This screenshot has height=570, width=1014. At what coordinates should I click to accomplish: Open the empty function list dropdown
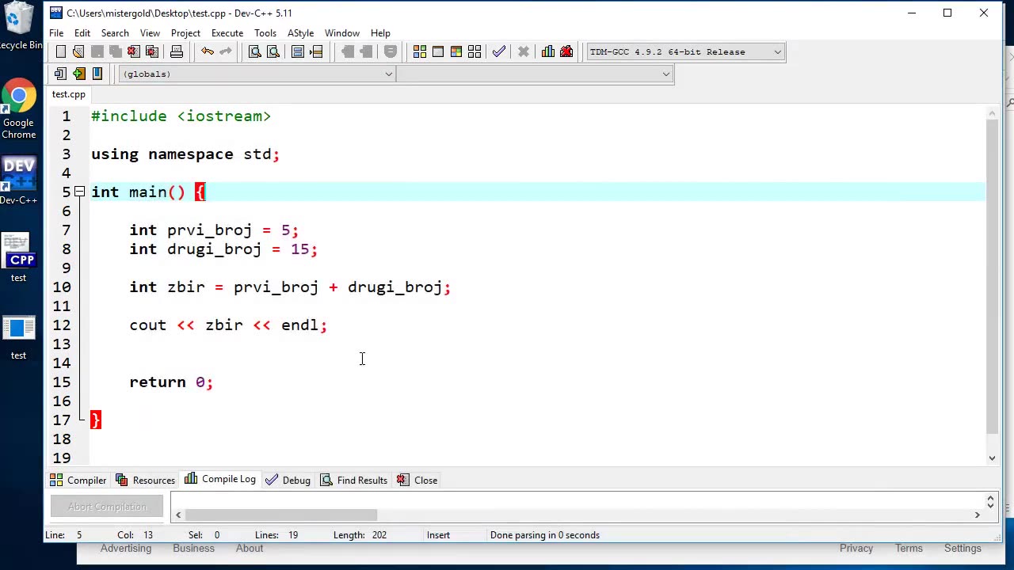pos(535,74)
